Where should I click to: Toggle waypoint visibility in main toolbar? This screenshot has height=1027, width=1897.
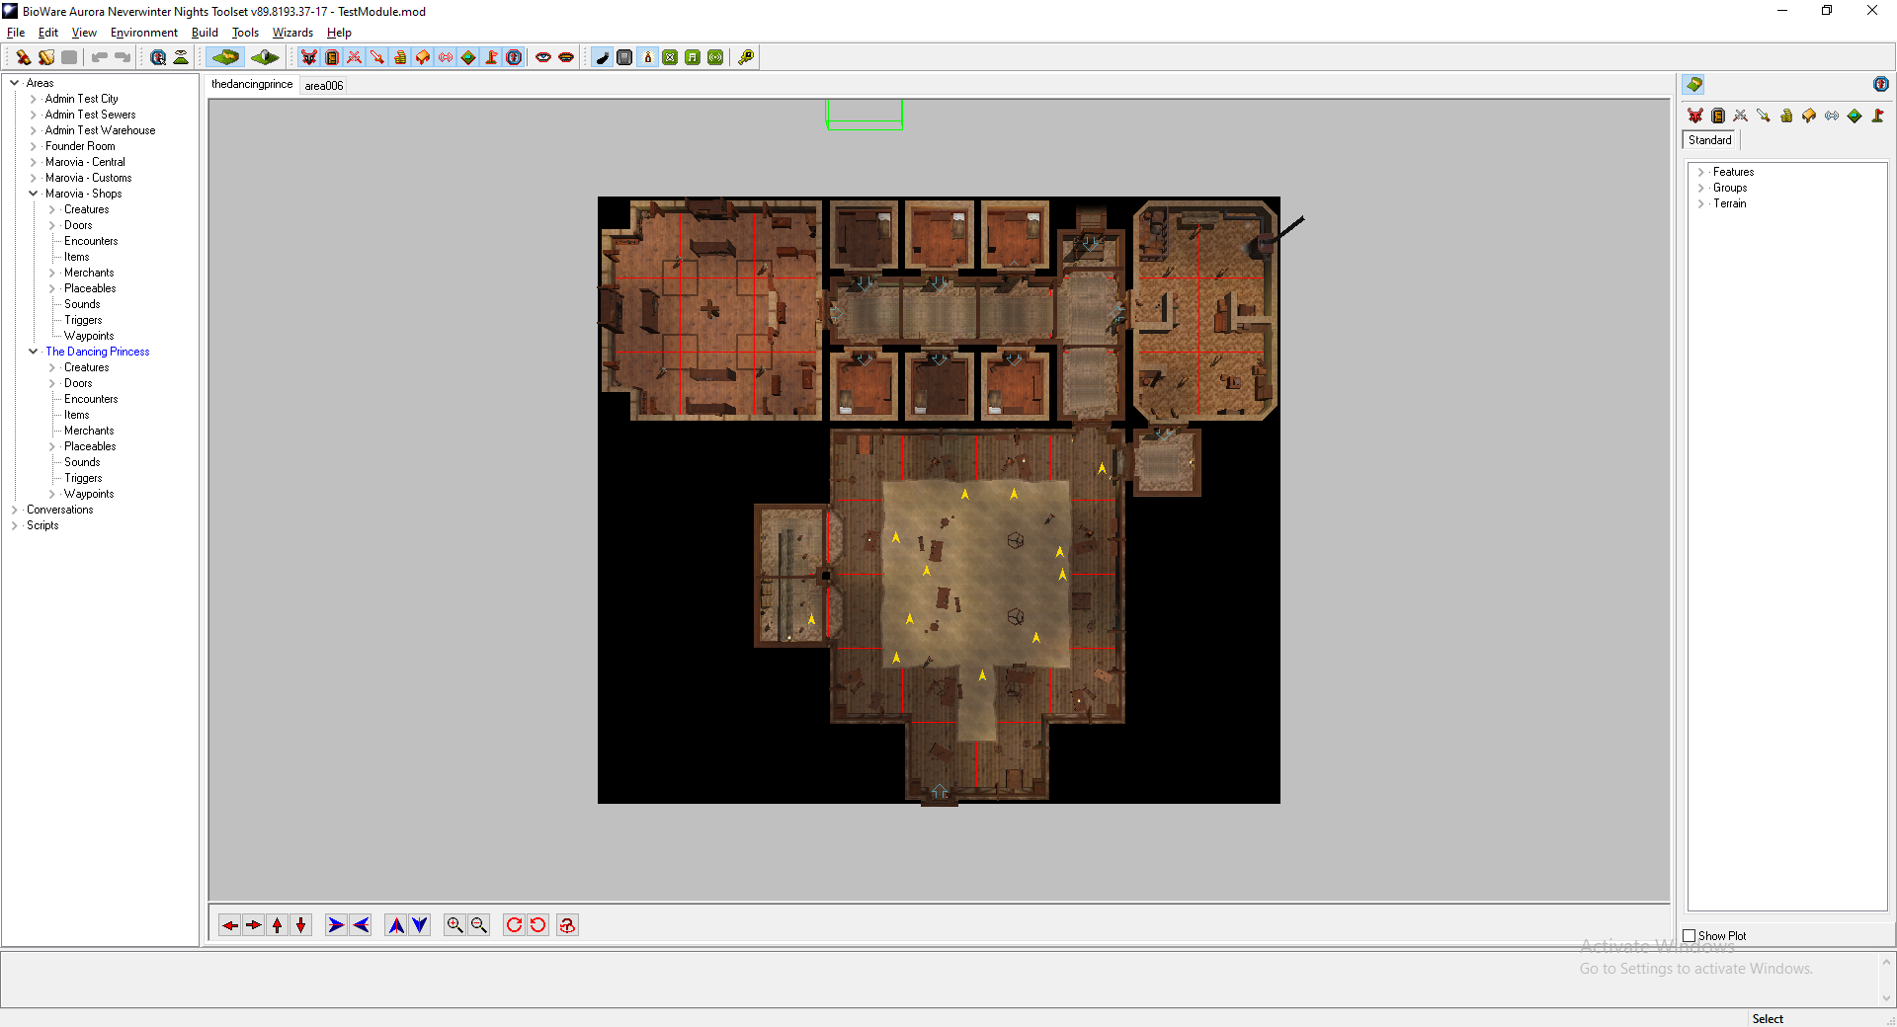[x=491, y=57]
